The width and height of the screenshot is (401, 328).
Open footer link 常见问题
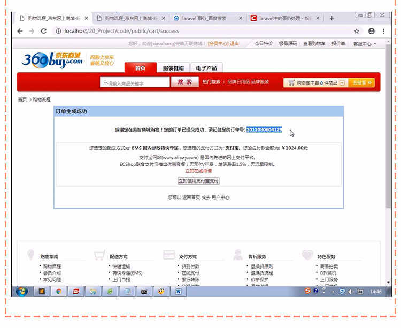52,280
